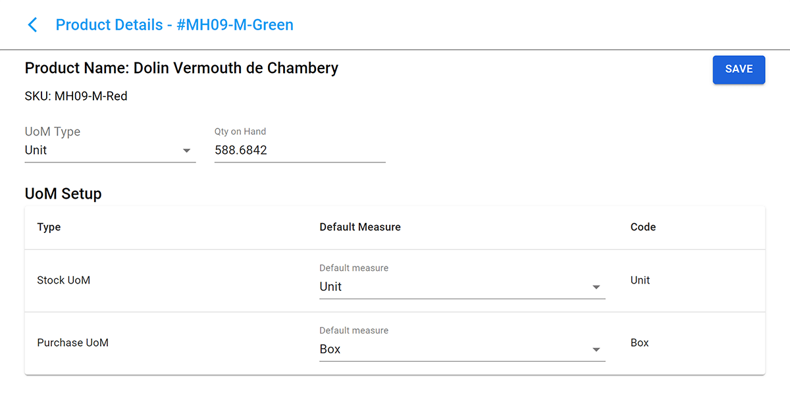Select the Purchase UoM row label

tap(72, 343)
